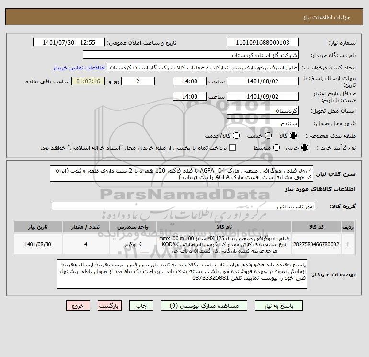Select the کالا/خدمت radio button

[236, 136]
